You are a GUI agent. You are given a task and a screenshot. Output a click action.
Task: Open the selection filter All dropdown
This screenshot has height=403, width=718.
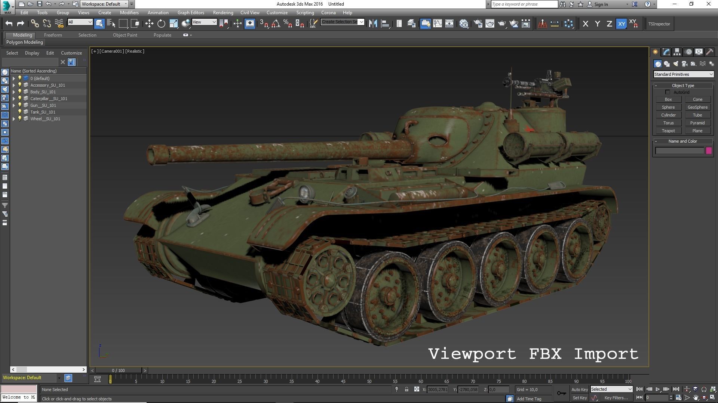(x=80, y=22)
